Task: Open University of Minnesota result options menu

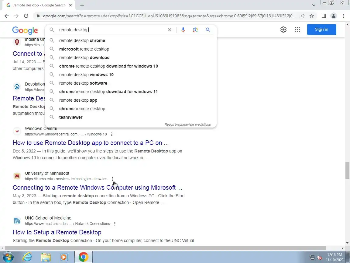Action: [112, 179]
